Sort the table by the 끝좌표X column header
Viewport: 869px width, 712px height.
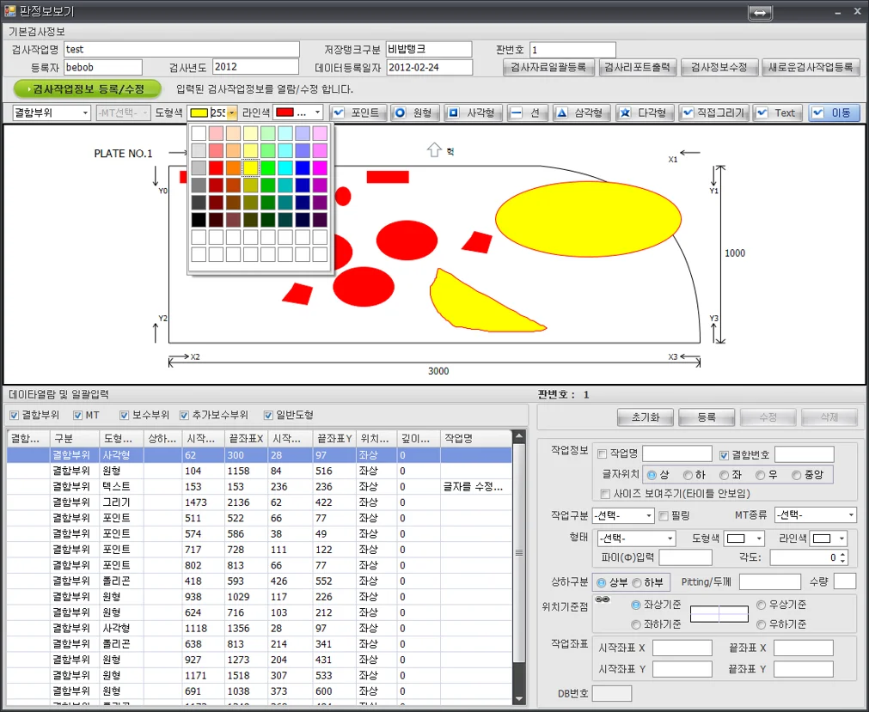click(x=247, y=439)
